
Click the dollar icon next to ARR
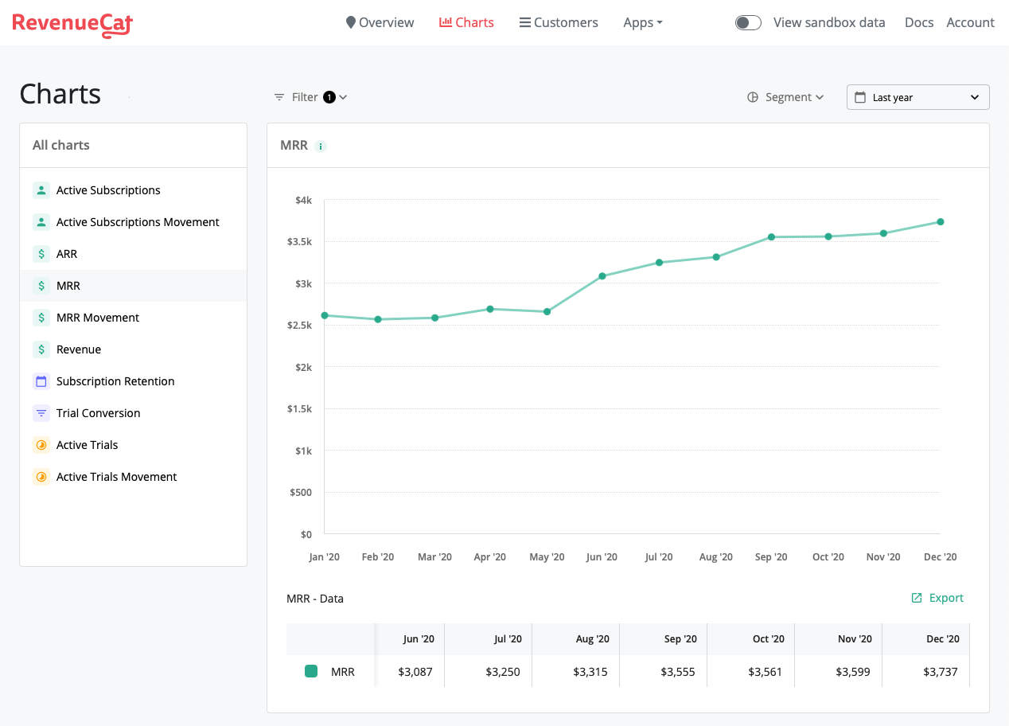pyautogui.click(x=41, y=253)
